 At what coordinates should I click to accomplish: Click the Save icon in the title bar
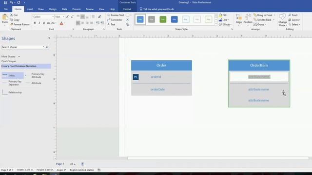[x=5, y=2]
